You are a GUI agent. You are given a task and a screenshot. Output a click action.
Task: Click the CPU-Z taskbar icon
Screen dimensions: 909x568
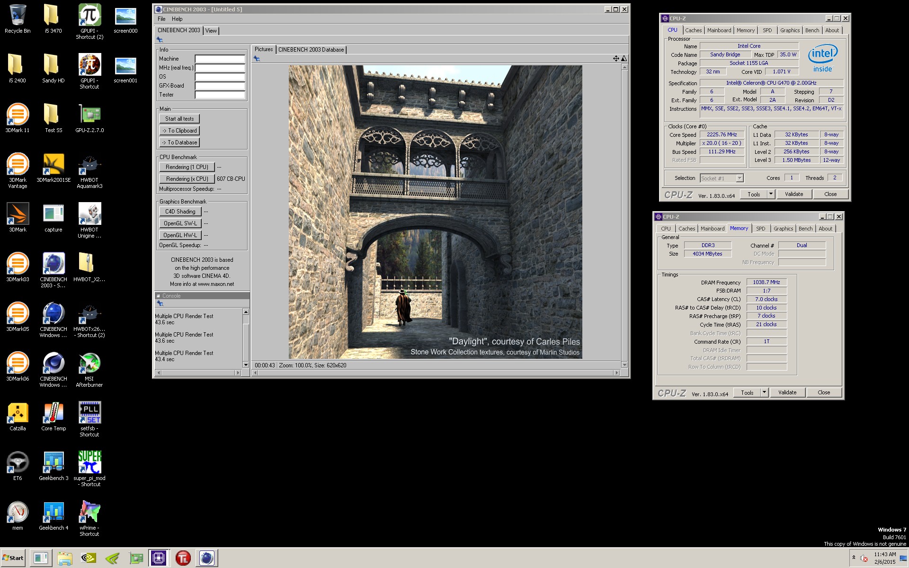[x=159, y=558]
